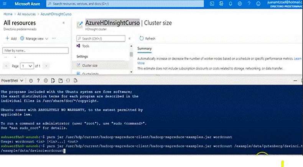
Task: Click the HDInsight cluster resource icon
Action: 80,25
